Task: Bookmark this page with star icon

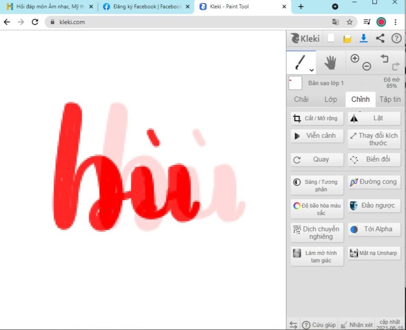Action: [x=350, y=22]
